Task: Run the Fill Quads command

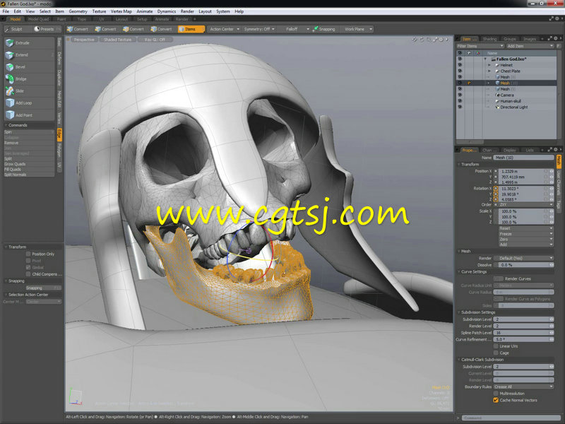Action: click(x=29, y=170)
